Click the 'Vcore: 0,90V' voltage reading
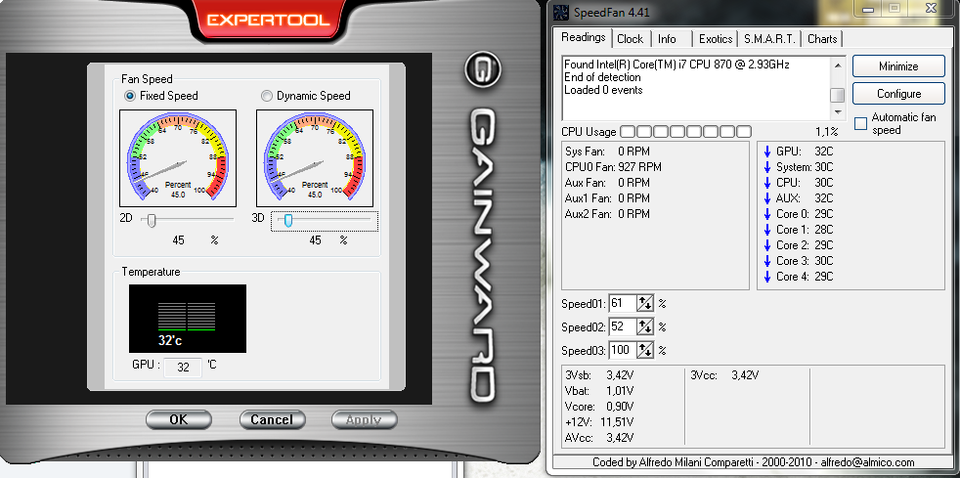This screenshot has width=960, height=478. (599, 407)
